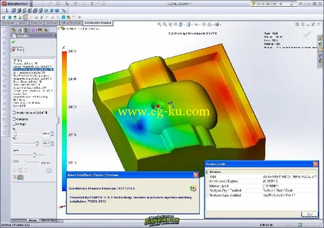Click the green checkmark in Results panel
Image resolution: width=324 pixels, height=228 pixels.
(x=13, y=42)
